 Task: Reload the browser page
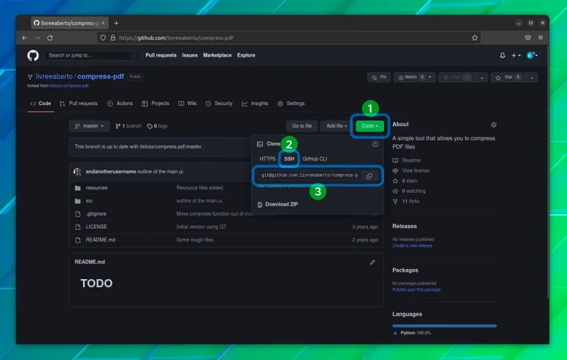coord(50,38)
